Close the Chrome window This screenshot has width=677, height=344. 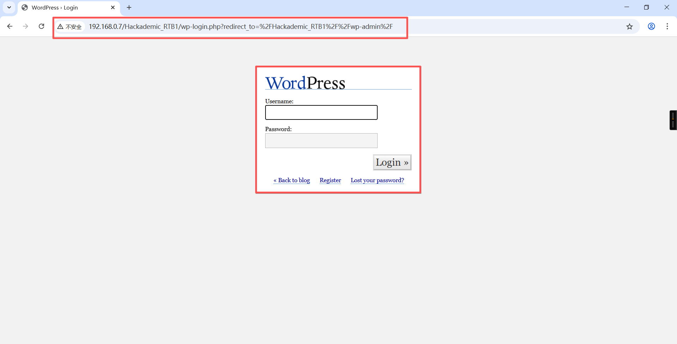click(666, 7)
